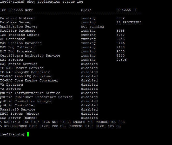Click the 'SXP Engine Service' process name
The image size is (172, 145).
point(19,64)
